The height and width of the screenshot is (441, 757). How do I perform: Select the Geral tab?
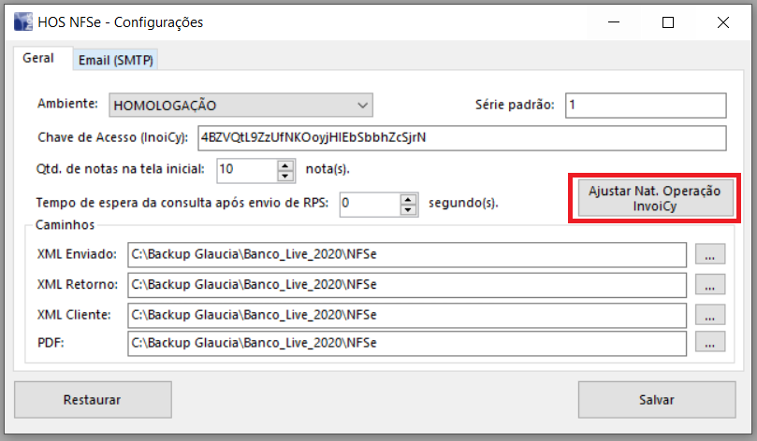click(38, 58)
